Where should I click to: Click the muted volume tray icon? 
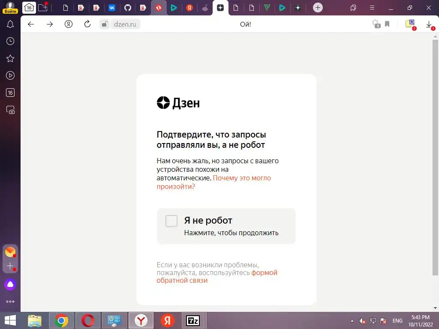(363, 321)
